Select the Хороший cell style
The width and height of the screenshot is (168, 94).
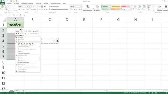[106, 9]
